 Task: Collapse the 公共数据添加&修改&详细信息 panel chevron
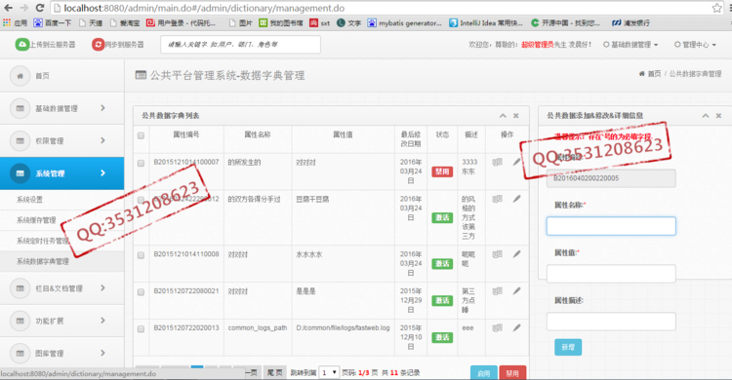[x=706, y=116]
